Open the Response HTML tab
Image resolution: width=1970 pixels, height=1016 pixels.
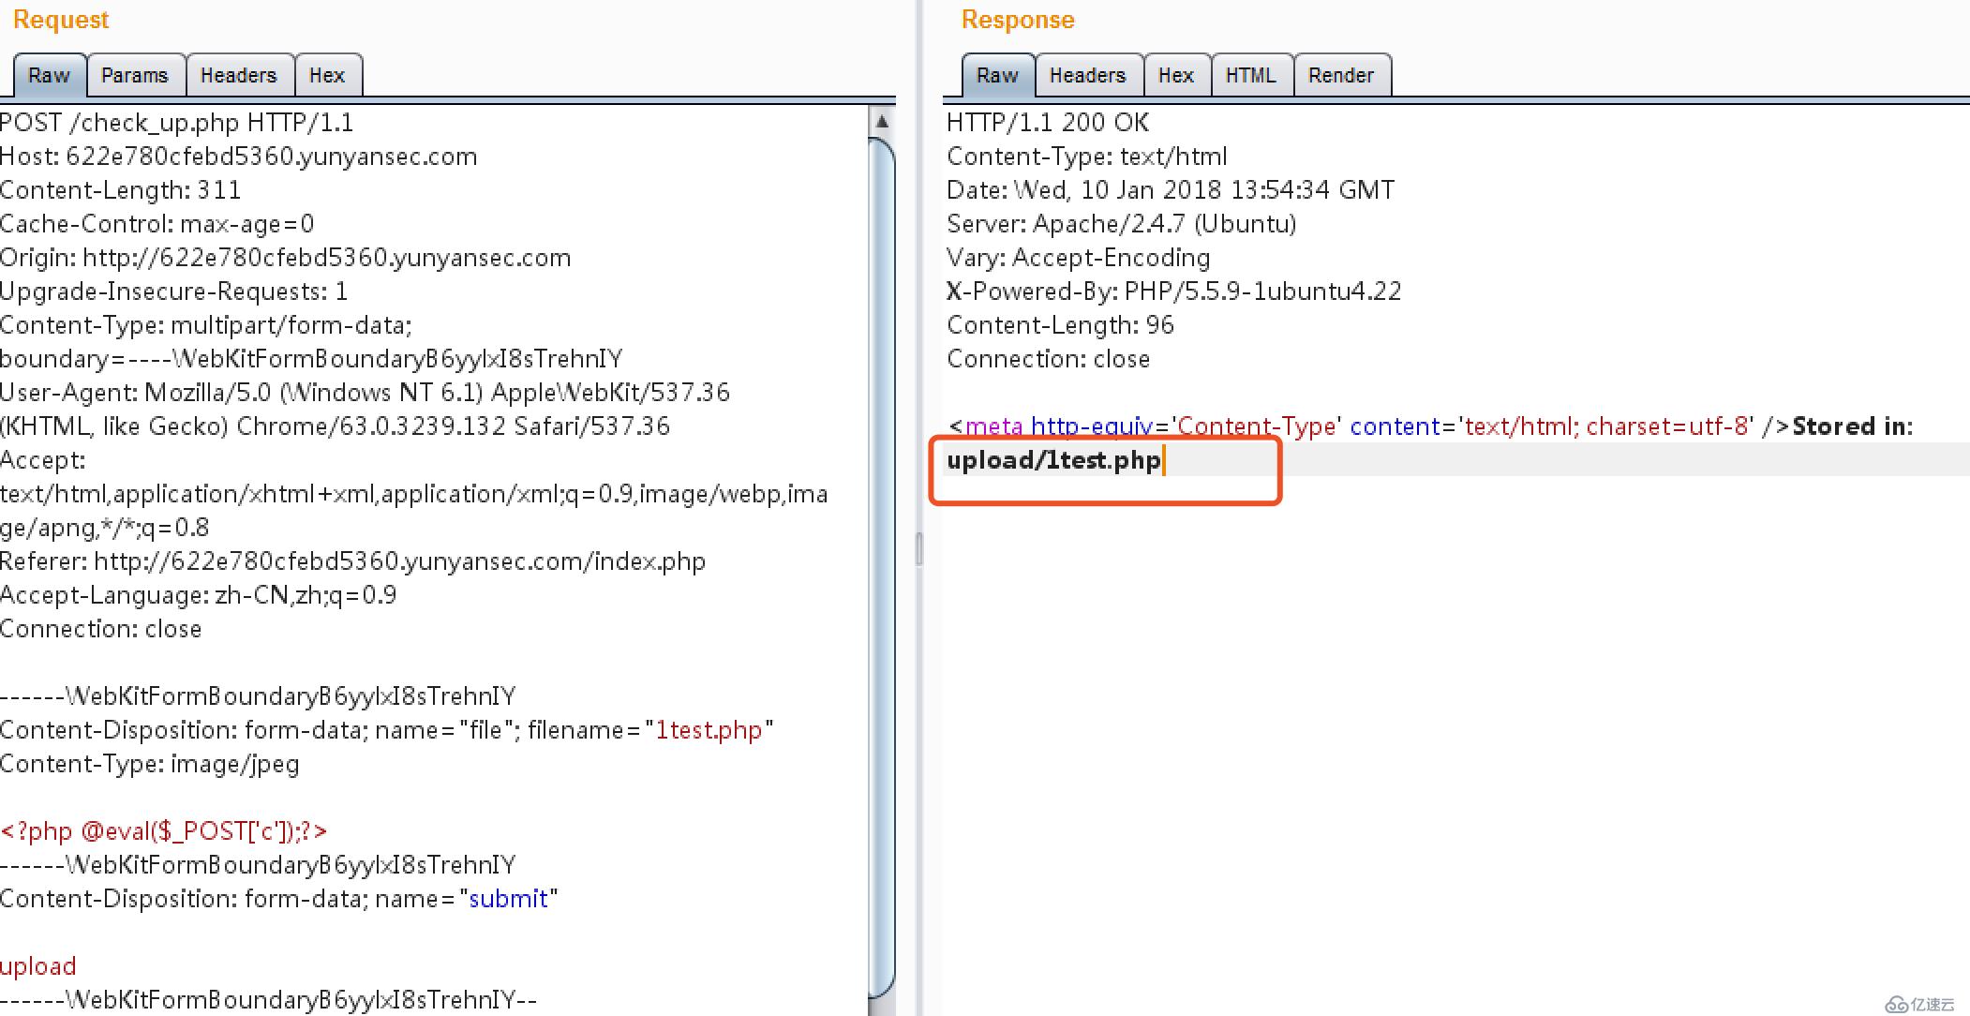point(1251,75)
